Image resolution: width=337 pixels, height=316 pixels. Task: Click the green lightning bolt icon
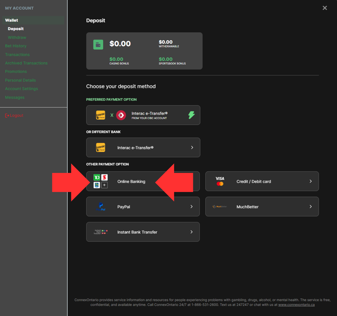(191, 115)
